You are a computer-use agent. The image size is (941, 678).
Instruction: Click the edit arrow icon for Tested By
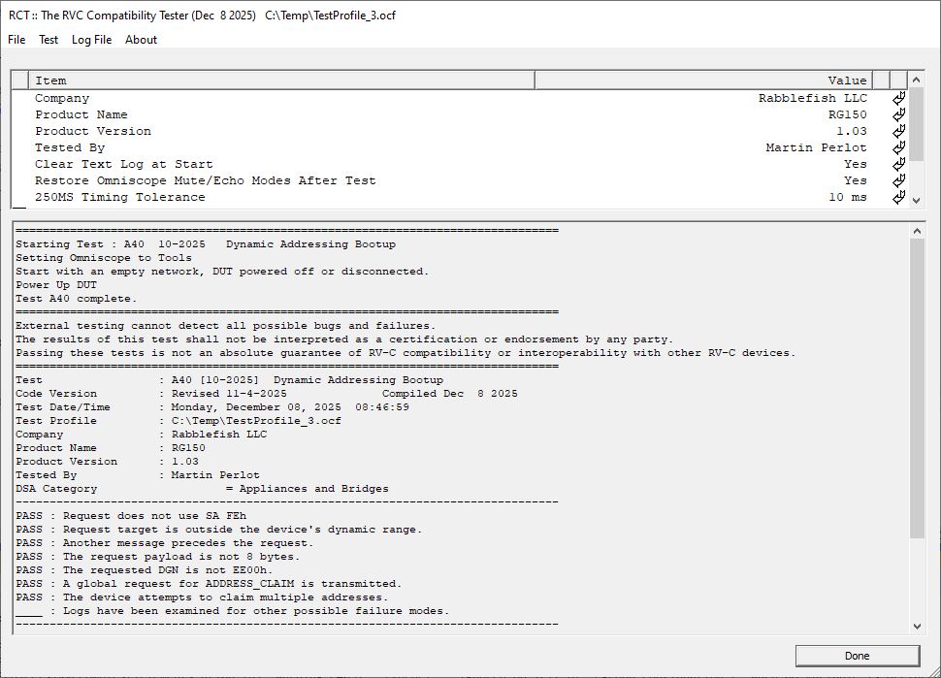[897, 147]
